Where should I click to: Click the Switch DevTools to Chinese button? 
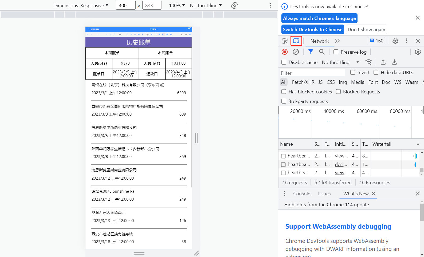(312, 29)
